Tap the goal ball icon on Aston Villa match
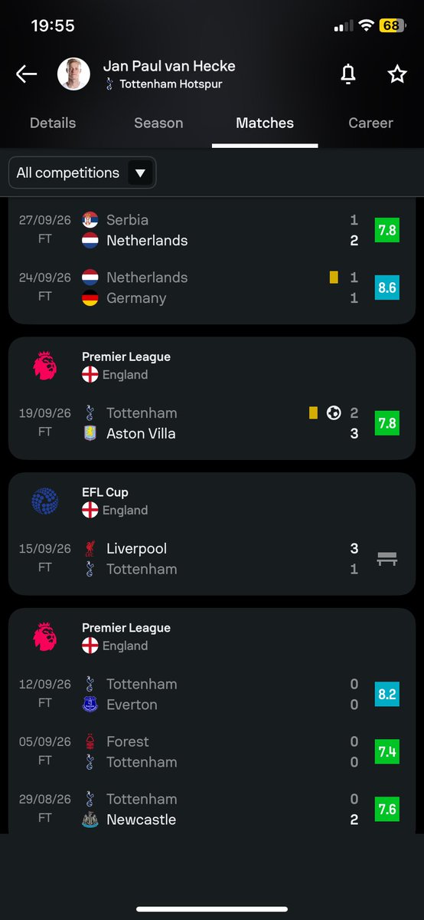 (x=334, y=412)
